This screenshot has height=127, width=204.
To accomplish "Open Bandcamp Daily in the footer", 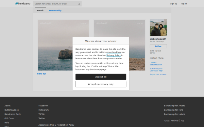I will (13, 114).
